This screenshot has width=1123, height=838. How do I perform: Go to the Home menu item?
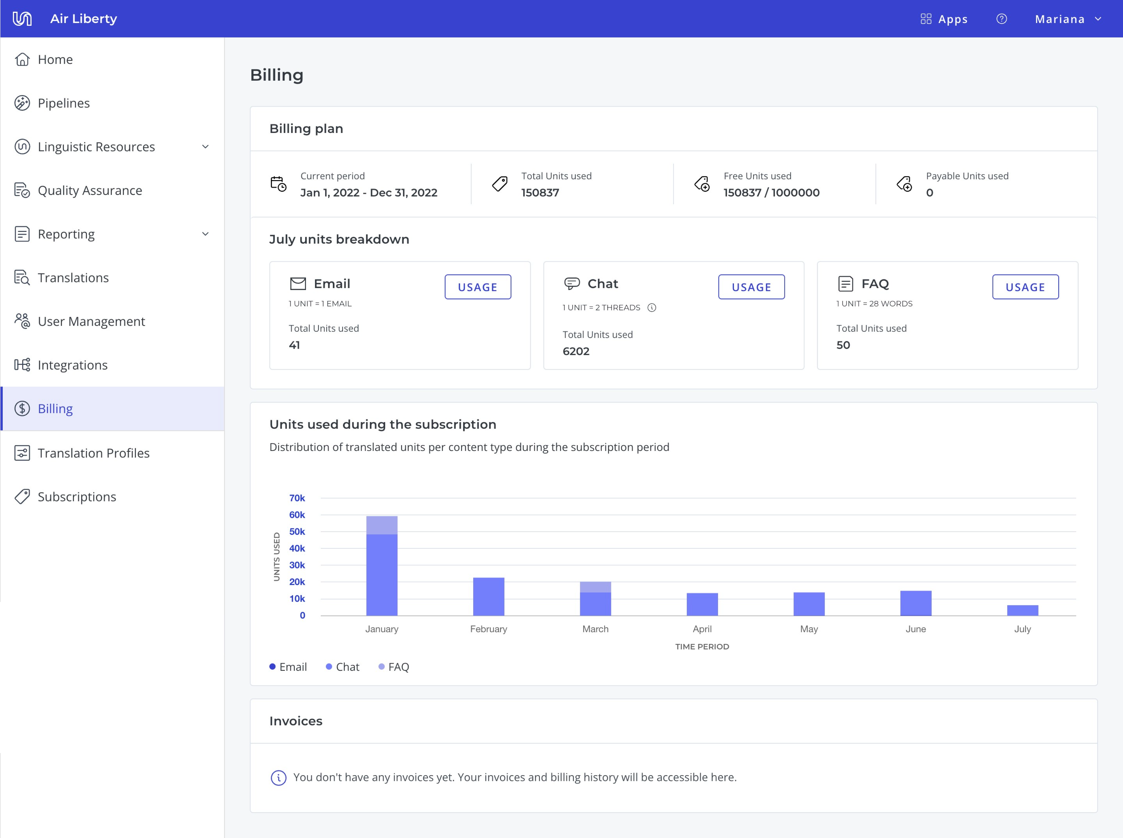pyautogui.click(x=55, y=59)
